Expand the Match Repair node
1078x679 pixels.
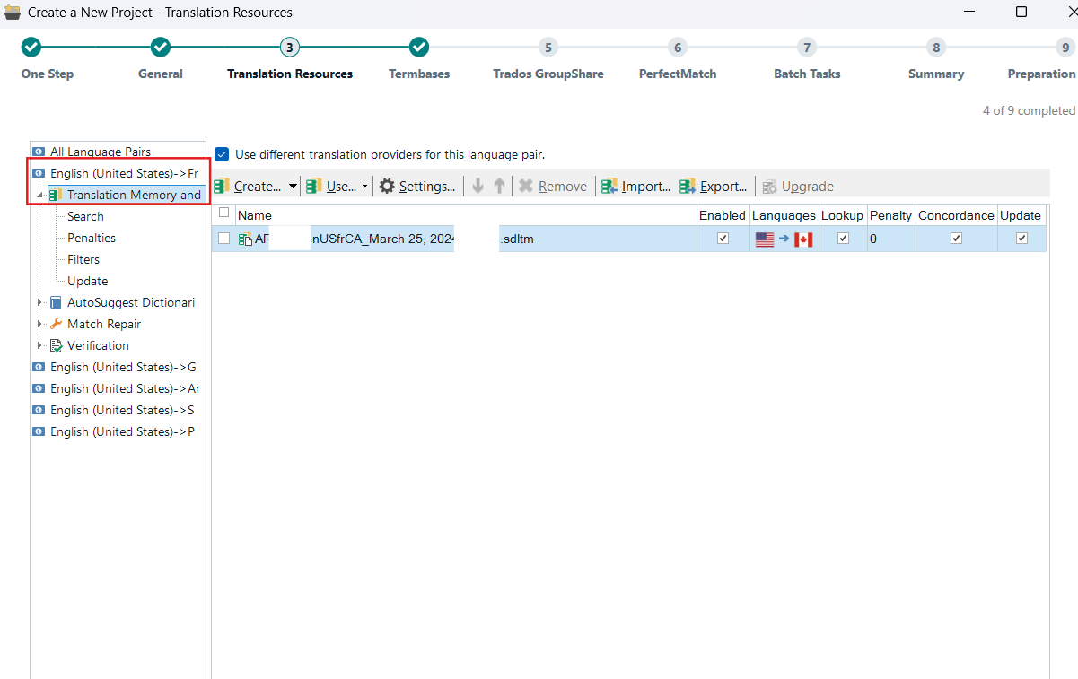39,324
